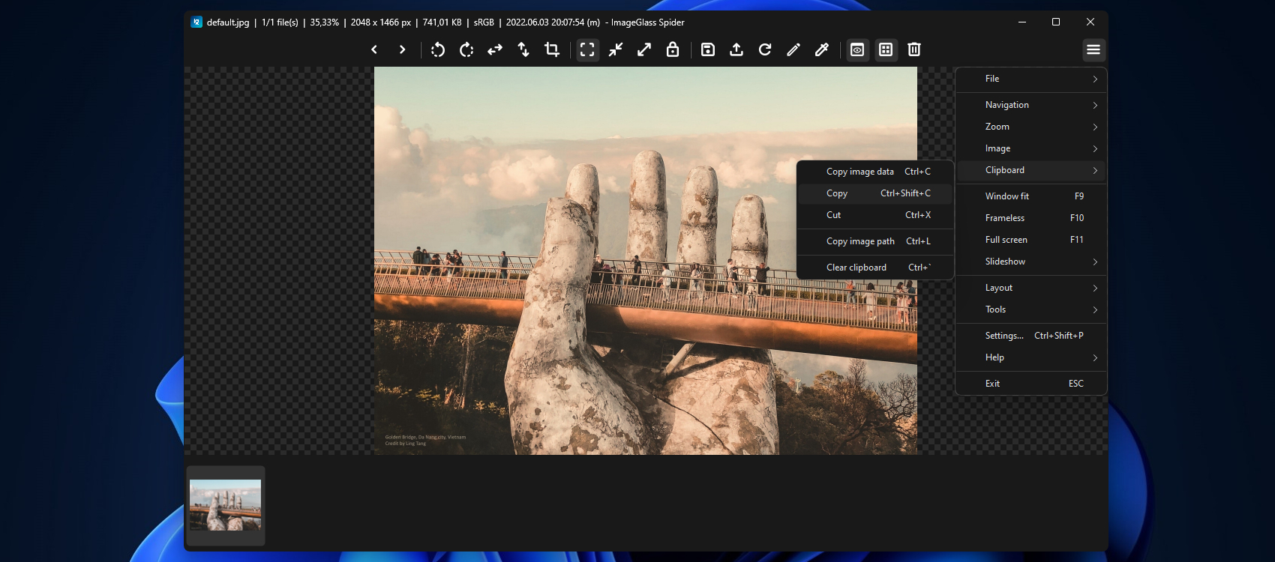Viewport: 1275px width, 562px height.
Task: Flip image horizontally
Action: pyautogui.click(x=495, y=49)
